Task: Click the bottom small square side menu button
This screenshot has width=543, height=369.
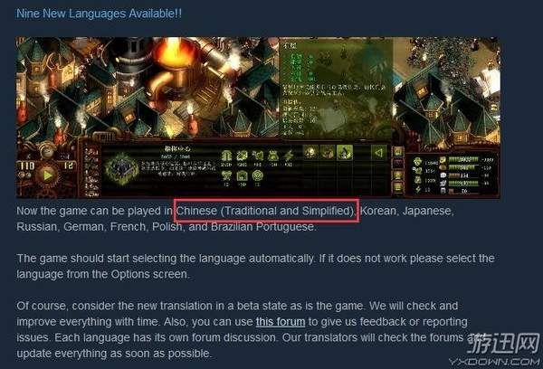Action: (398, 187)
